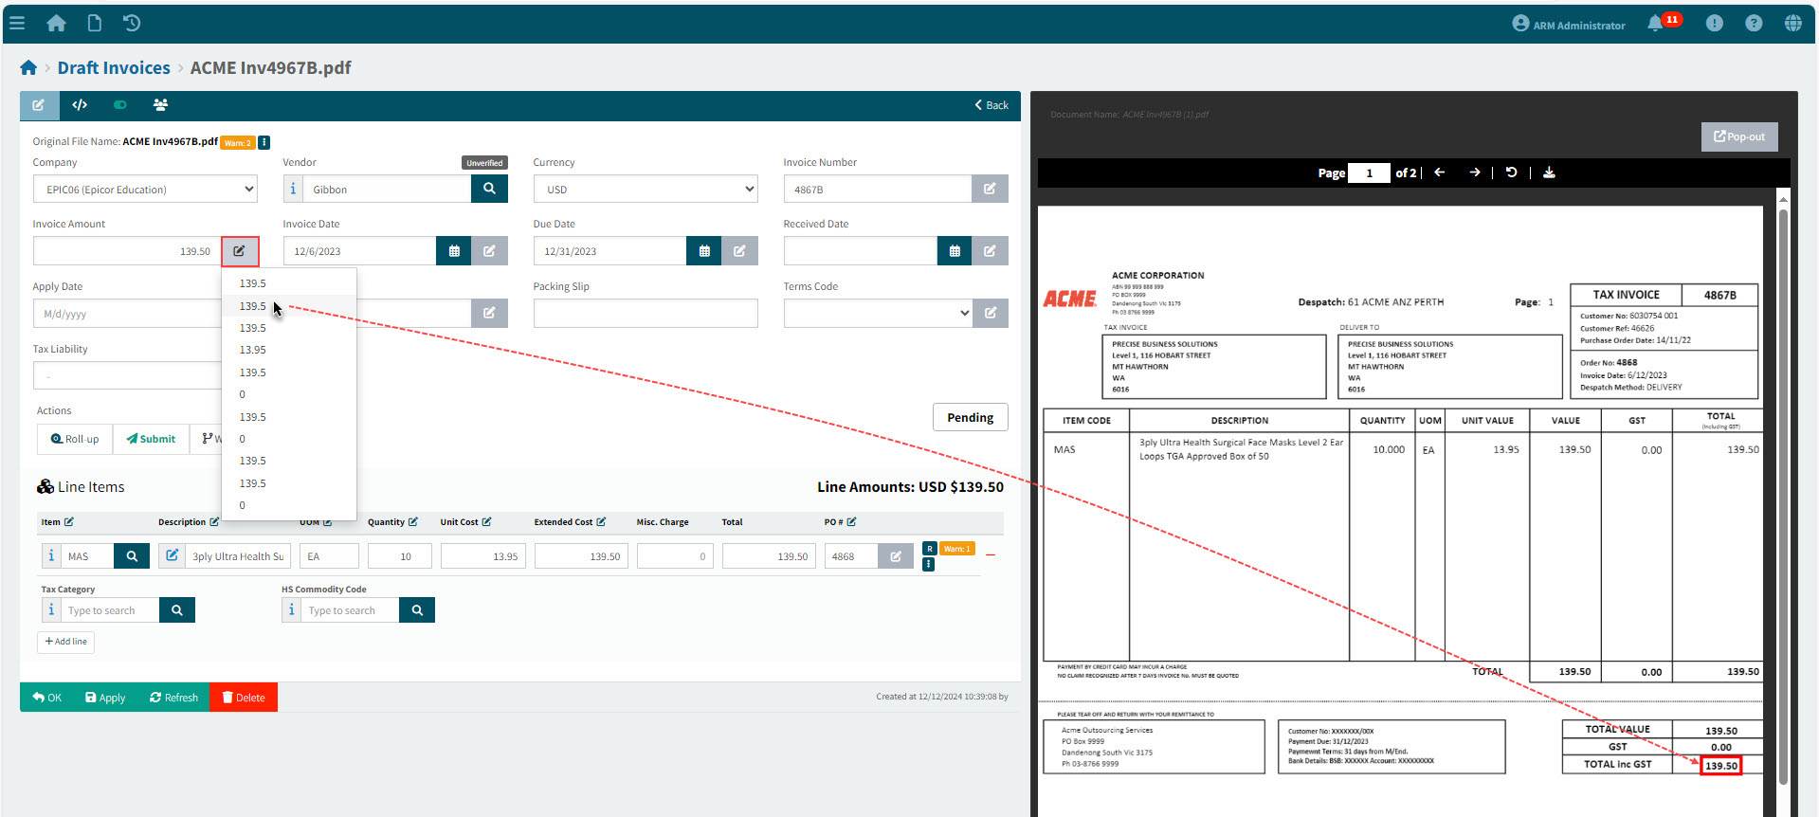Expand the Currency dropdown
The height and width of the screenshot is (817, 1819).
coord(646,189)
